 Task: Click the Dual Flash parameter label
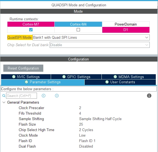[x=27, y=147]
